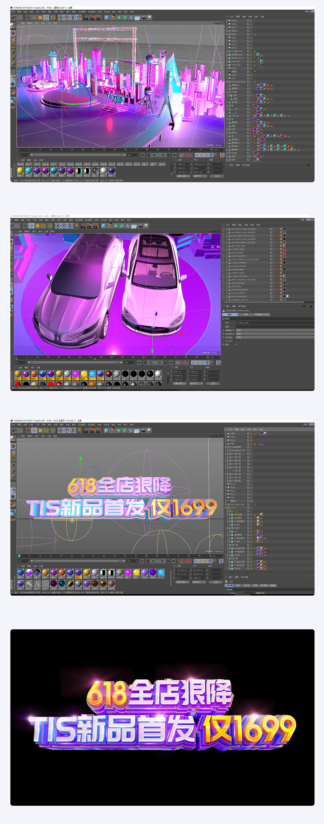This screenshot has width=324, height=824.
Task: Select the magenta material ball in the middle window
Action: tap(75, 374)
